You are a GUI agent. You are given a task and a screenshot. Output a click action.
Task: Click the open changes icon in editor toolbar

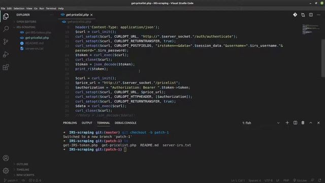tap(303, 15)
